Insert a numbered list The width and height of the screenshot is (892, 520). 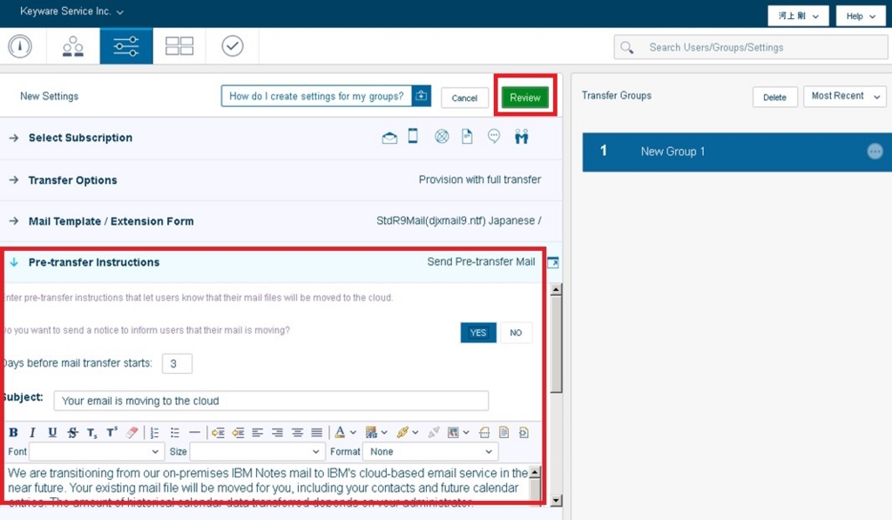[x=154, y=433]
